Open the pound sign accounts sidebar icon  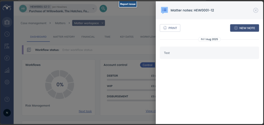point(7,58)
